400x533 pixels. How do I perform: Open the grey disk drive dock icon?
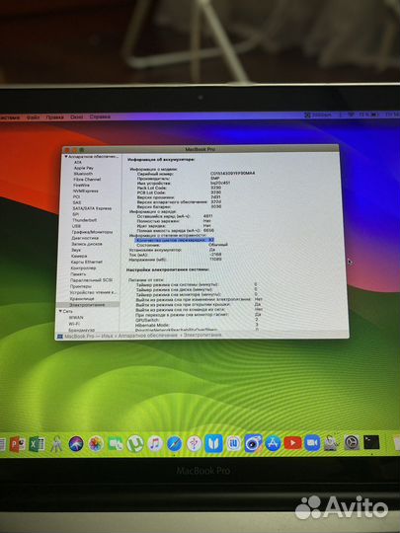(331, 442)
